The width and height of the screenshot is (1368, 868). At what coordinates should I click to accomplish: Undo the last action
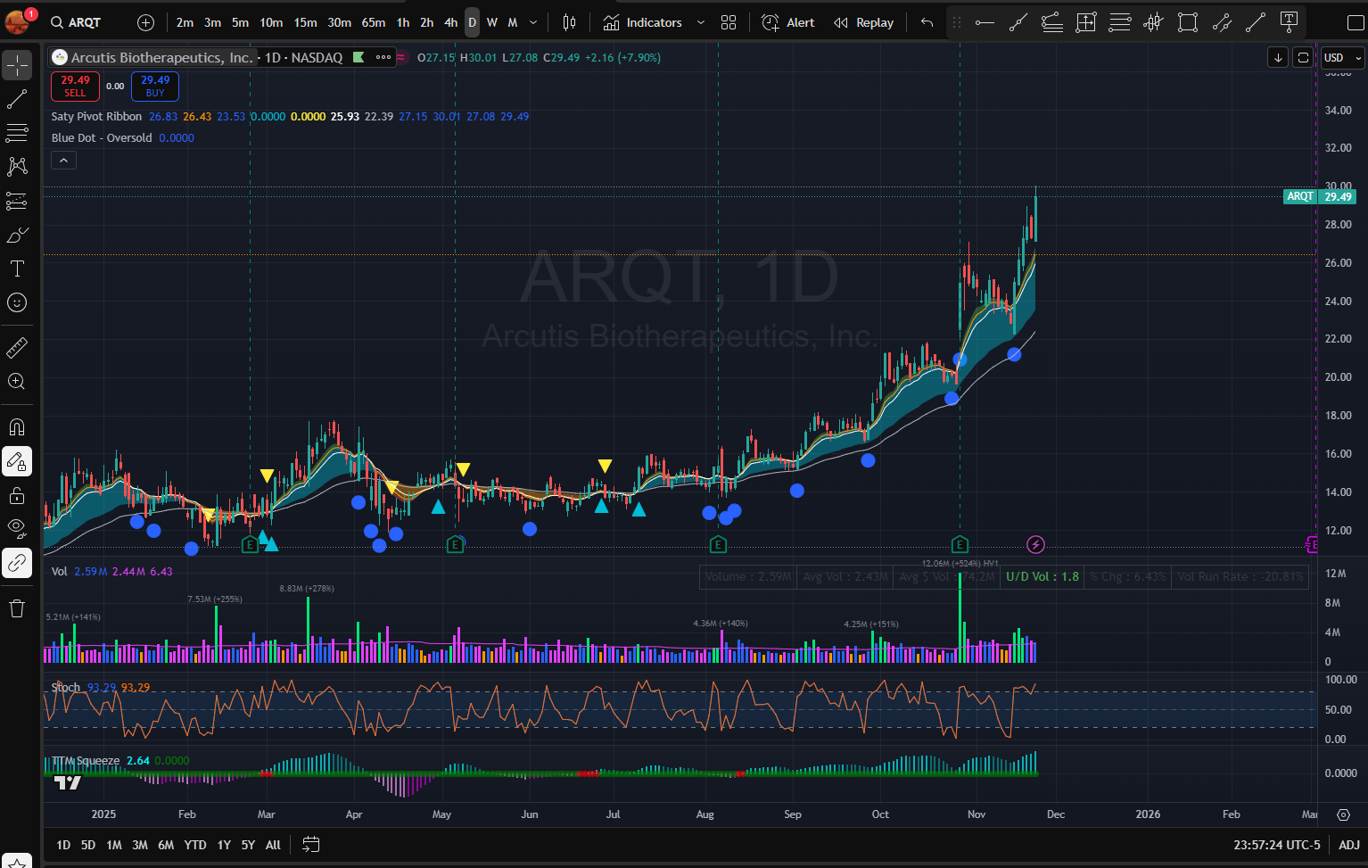tap(927, 22)
